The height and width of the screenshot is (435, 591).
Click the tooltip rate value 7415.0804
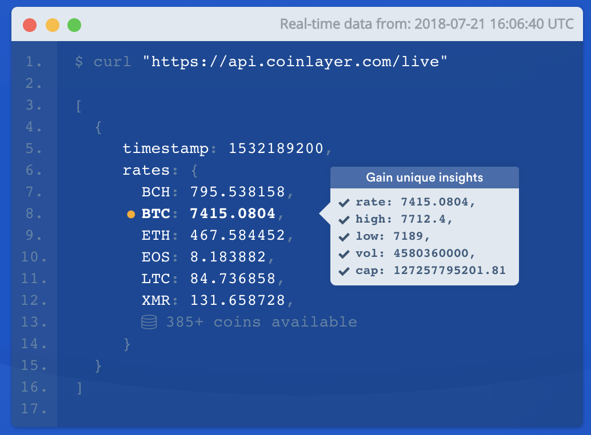point(434,202)
